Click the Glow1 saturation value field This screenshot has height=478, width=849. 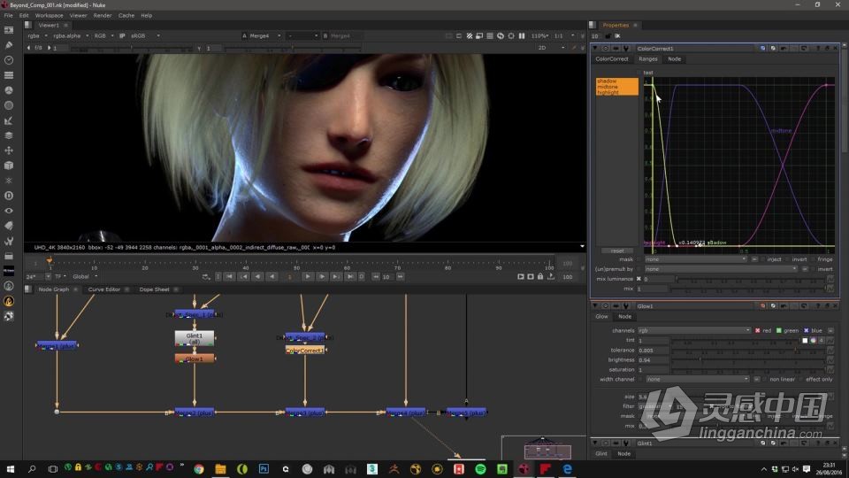[653, 370]
